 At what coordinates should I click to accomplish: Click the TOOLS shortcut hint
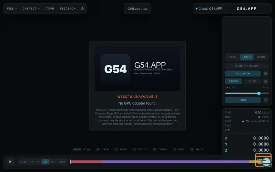pos(160,150)
